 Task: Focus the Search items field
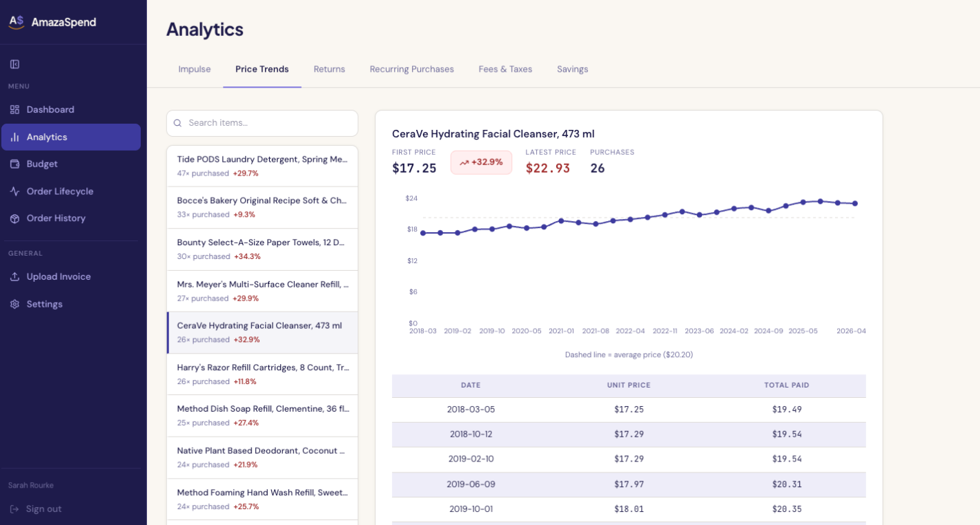[x=262, y=123]
